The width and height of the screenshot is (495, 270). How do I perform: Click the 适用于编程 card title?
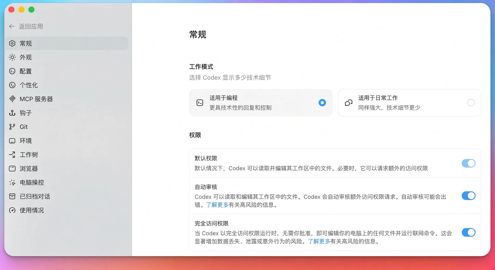[224, 98]
